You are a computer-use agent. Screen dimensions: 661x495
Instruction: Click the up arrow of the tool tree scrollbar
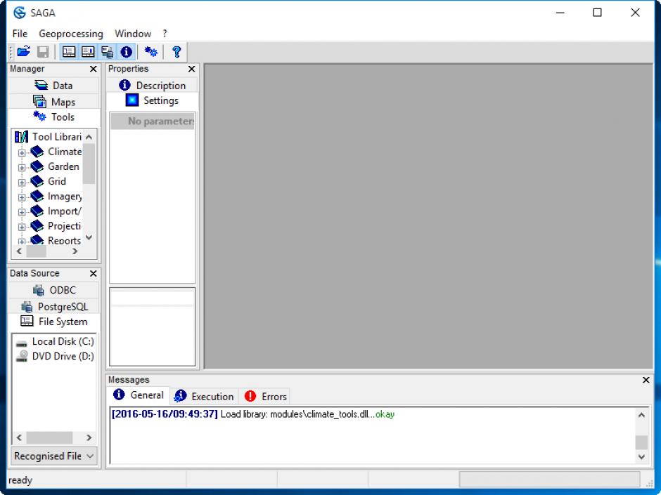pyautogui.click(x=89, y=137)
